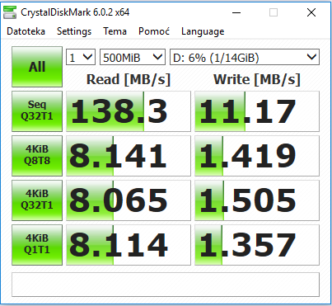Screen dimensions: 332x306
Task: Open the Tema menu
Action: [115, 31]
